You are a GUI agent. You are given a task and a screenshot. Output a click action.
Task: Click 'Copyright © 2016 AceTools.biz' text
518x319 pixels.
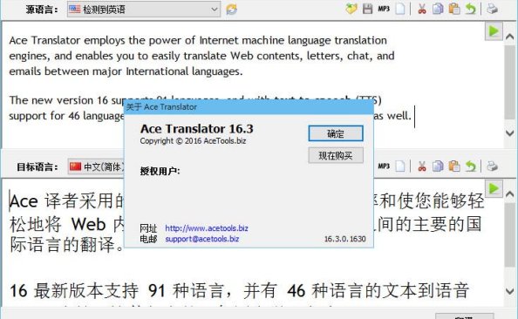click(x=193, y=141)
